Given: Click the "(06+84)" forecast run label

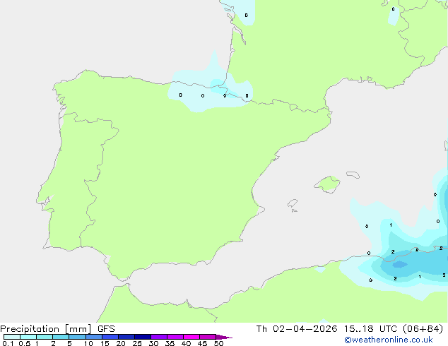Looking at the screenshot, I should [423, 329].
